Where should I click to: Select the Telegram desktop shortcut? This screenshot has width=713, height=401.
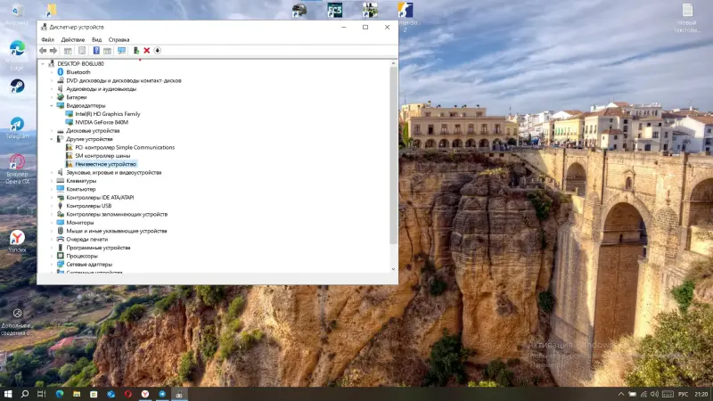click(17, 127)
